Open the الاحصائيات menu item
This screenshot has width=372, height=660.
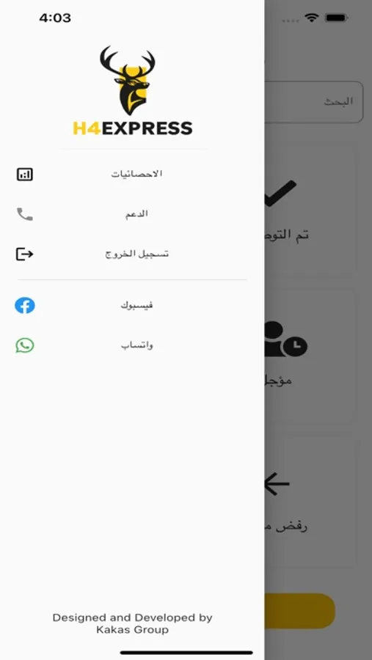coord(136,174)
